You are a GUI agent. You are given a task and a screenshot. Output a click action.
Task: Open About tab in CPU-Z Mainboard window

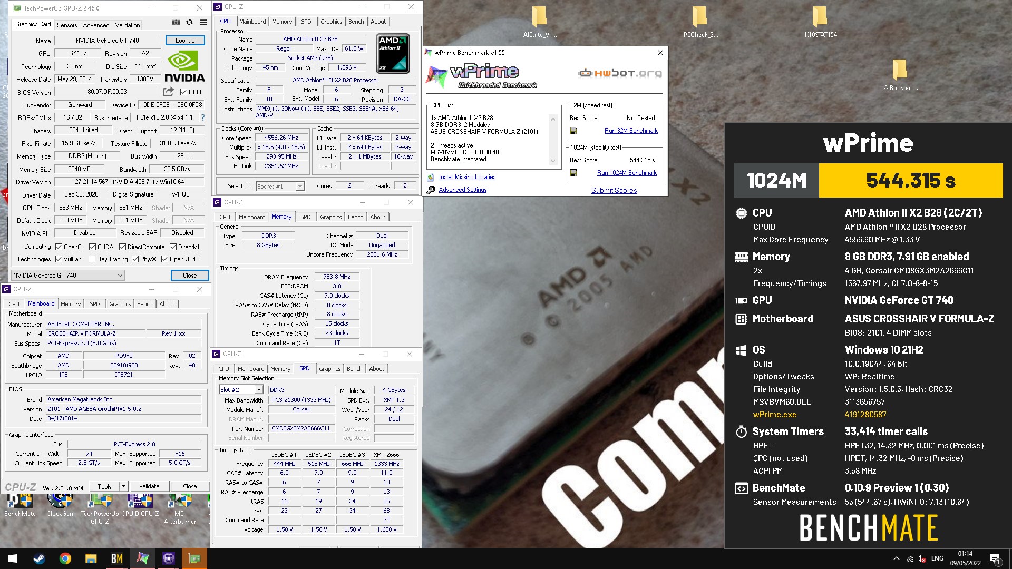tap(167, 304)
